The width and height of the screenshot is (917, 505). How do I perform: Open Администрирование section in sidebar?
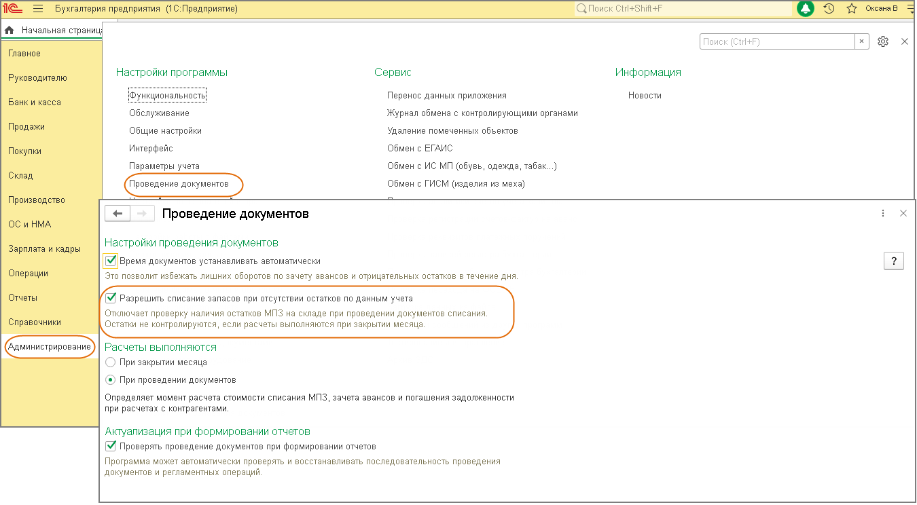pos(51,347)
